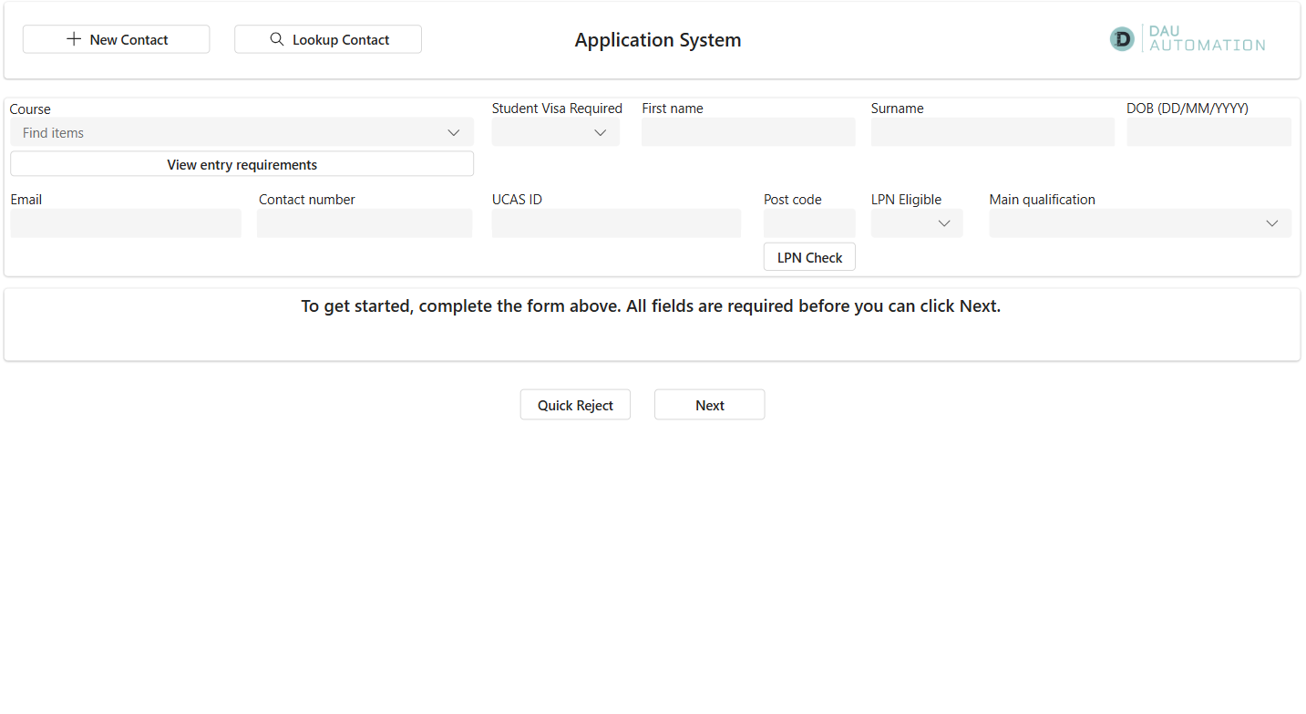Open the Lookup Contact dialog
Viewport: 1306px width, 714px height.
coord(327,39)
